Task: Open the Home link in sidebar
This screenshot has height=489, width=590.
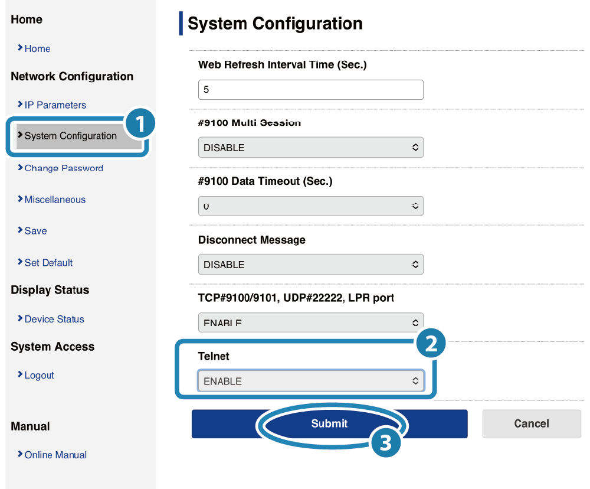Action: (x=37, y=49)
